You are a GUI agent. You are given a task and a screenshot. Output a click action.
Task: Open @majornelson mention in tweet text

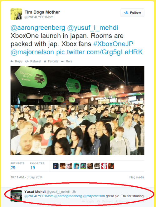[32, 52]
